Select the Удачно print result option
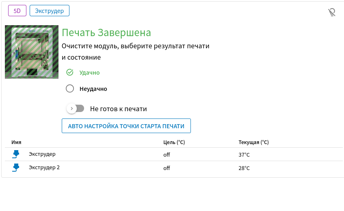Viewport: 344px width, 211px height. point(70,73)
